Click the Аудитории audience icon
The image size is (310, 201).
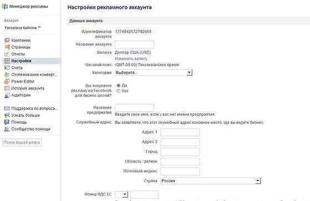click(x=7, y=95)
